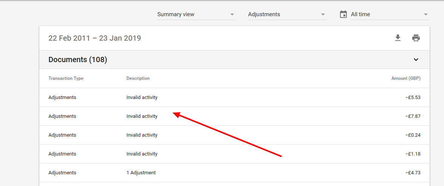Click the Transaction Type column header
Image resolution: width=444 pixels, height=186 pixels.
click(66, 78)
